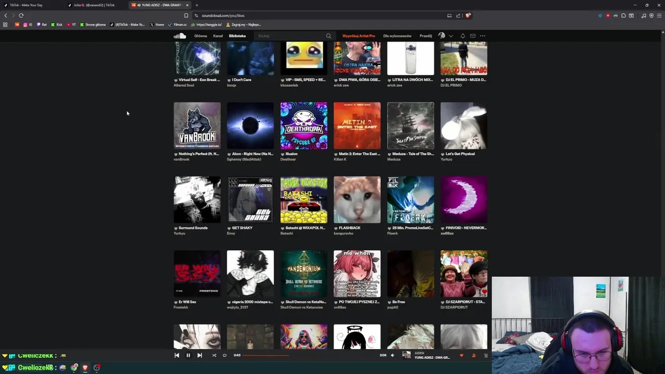Click the SoundCloud logo
Image resolution: width=665 pixels, height=374 pixels.
pyautogui.click(x=180, y=36)
